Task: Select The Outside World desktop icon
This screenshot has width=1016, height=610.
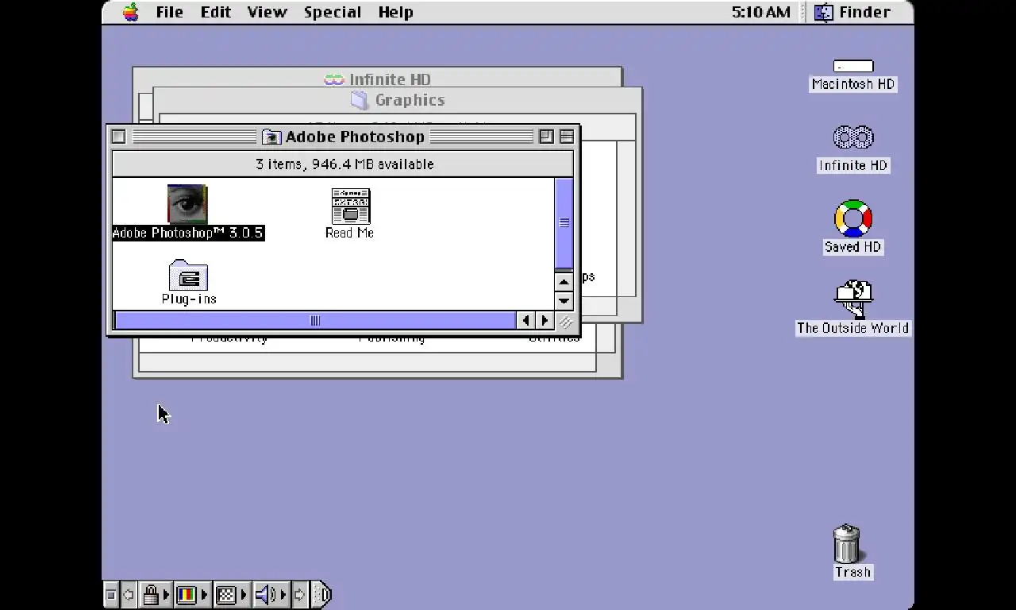Action: pyautogui.click(x=853, y=299)
